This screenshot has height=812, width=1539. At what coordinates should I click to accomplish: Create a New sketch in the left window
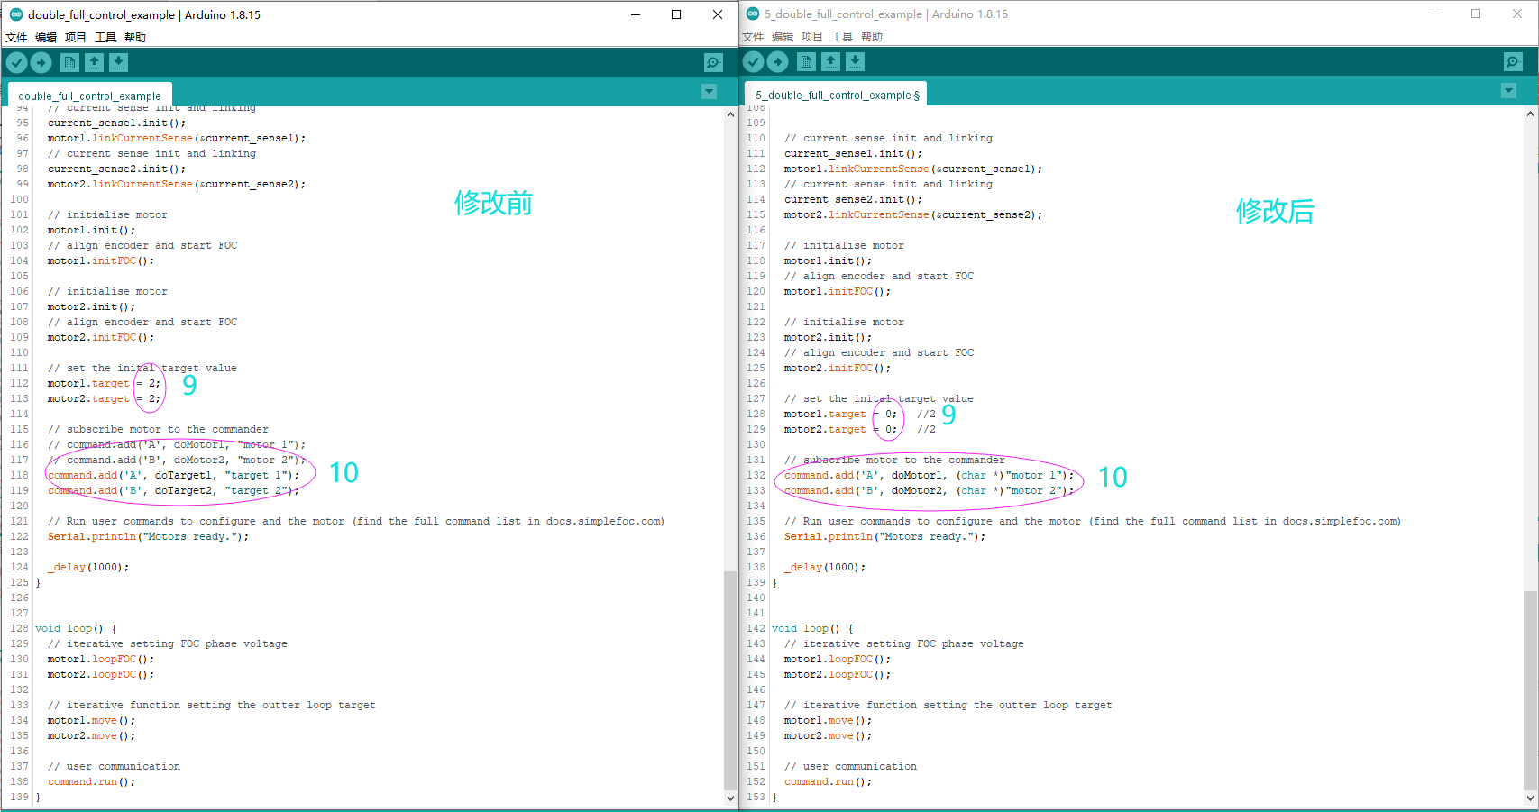pos(69,61)
